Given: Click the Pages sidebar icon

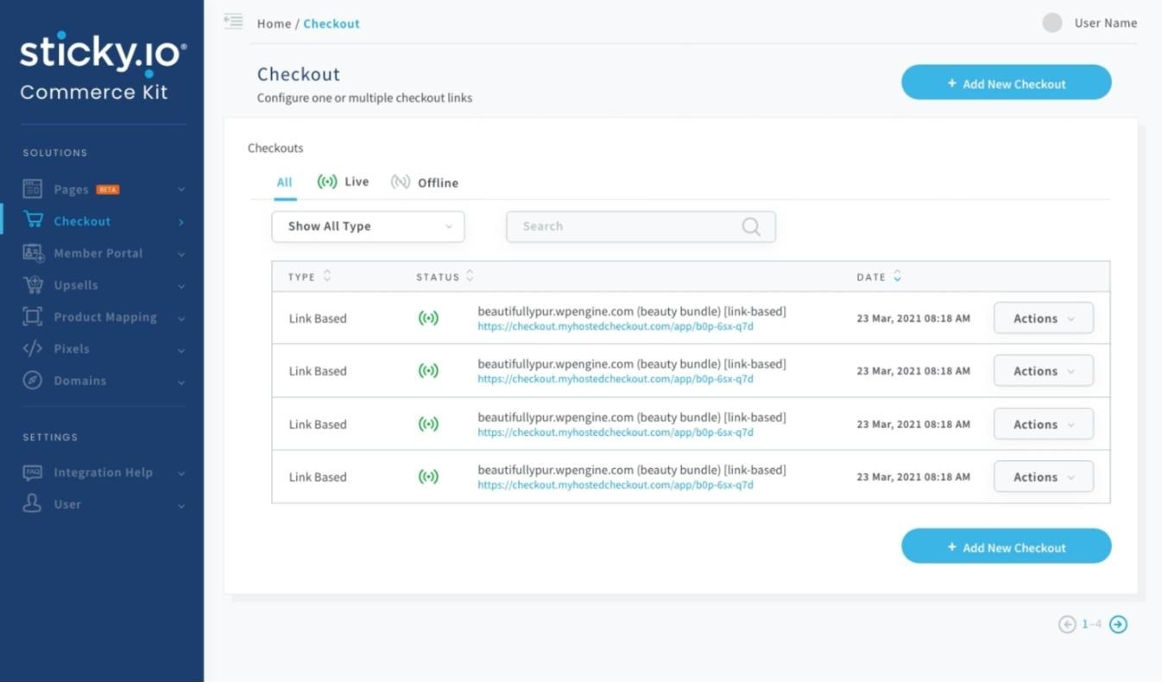Looking at the screenshot, I should point(32,189).
